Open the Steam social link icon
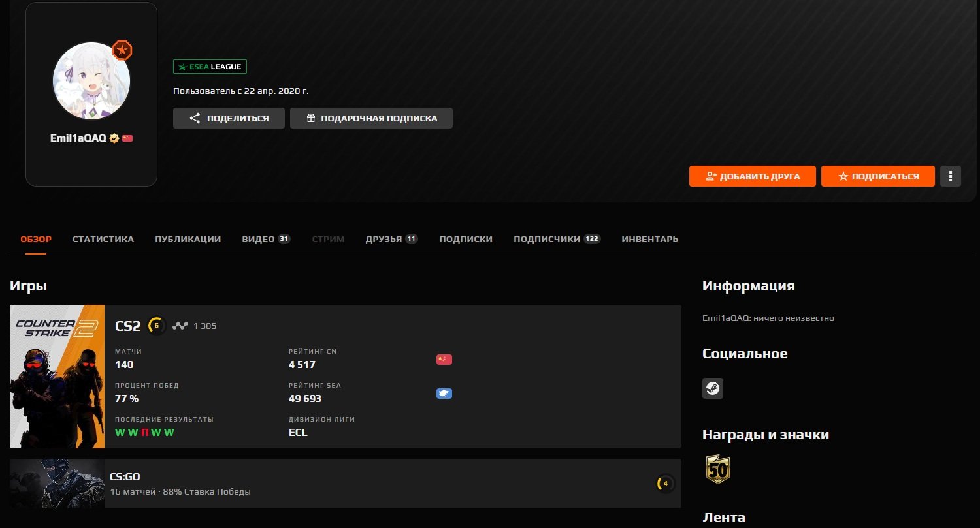The image size is (980, 528). coord(713,388)
